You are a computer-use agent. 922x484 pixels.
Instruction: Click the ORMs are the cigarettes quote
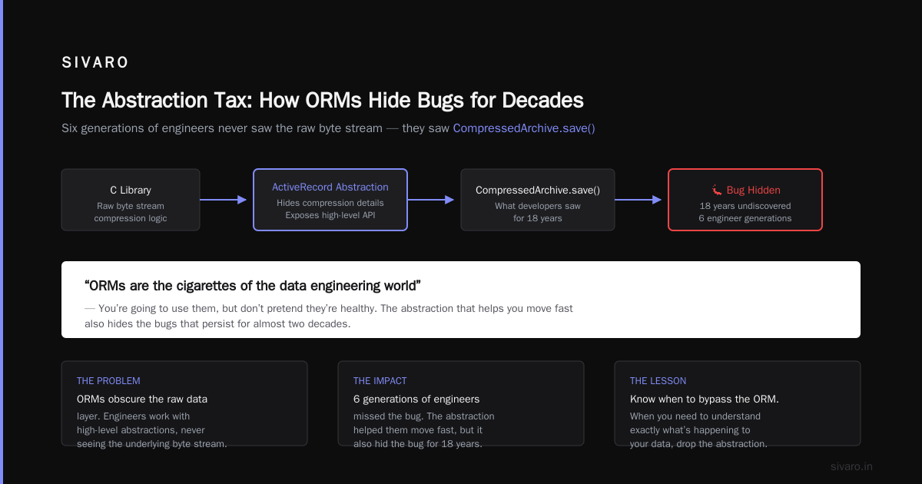[253, 286]
